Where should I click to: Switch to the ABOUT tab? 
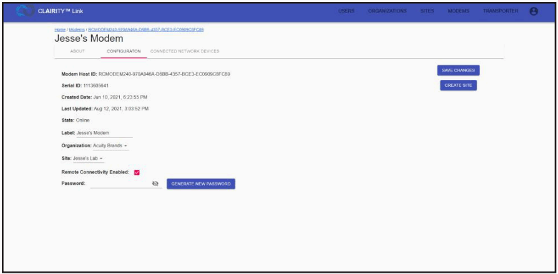77,51
